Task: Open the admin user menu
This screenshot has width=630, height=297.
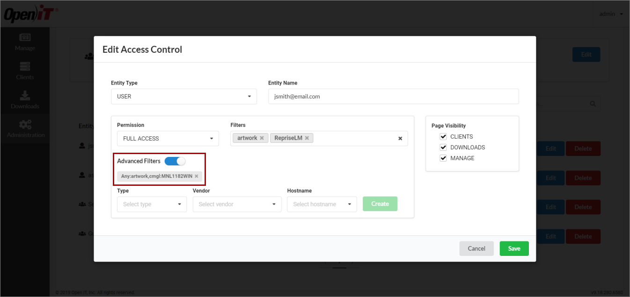Action: (x=611, y=14)
